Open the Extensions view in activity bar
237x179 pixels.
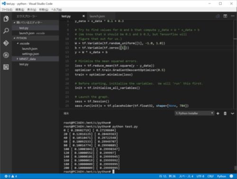coord(6,67)
